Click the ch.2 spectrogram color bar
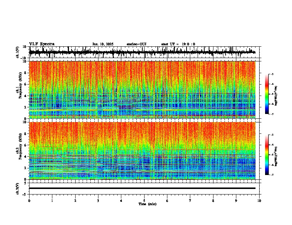Screen dimensions: 292x225 (x=267, y=155)
